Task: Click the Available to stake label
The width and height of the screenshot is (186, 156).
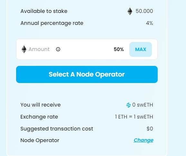Action: click(44, 11)
